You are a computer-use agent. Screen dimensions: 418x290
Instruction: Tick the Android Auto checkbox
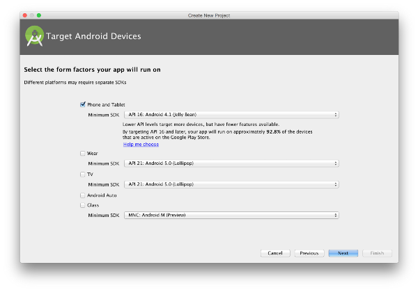(x=83, y=195)
